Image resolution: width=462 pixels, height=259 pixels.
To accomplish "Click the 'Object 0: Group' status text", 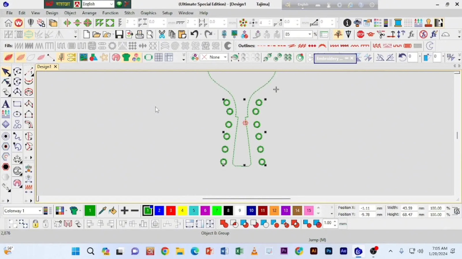I will click(x=215, y=233).
